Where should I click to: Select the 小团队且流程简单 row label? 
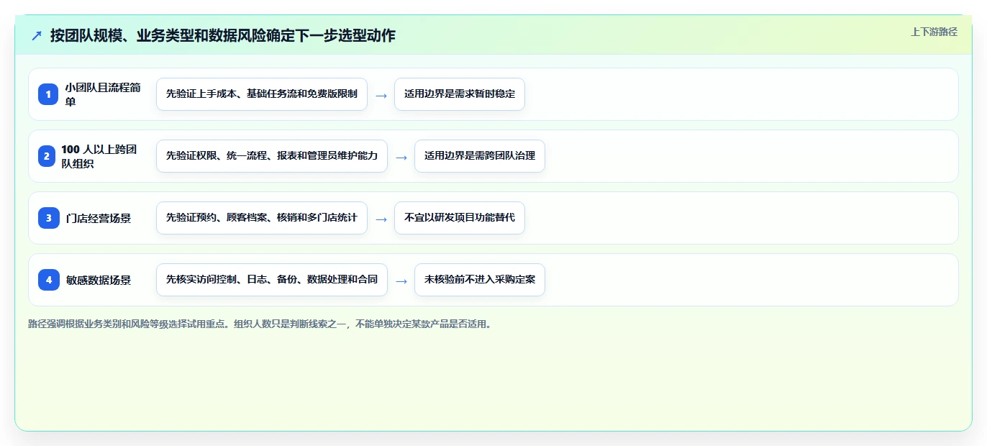pos(103,94)
